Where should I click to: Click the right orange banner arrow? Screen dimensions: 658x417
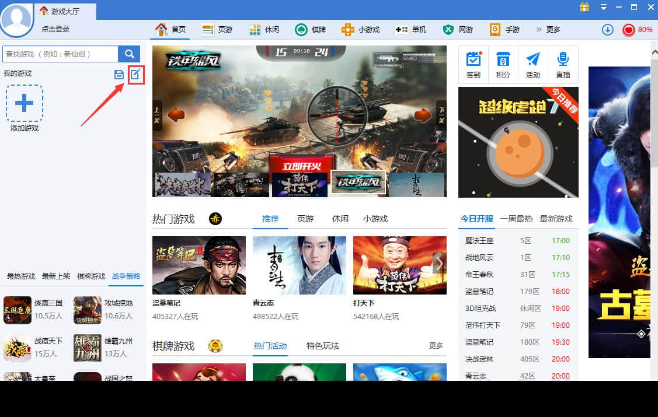tap(423, 115)
